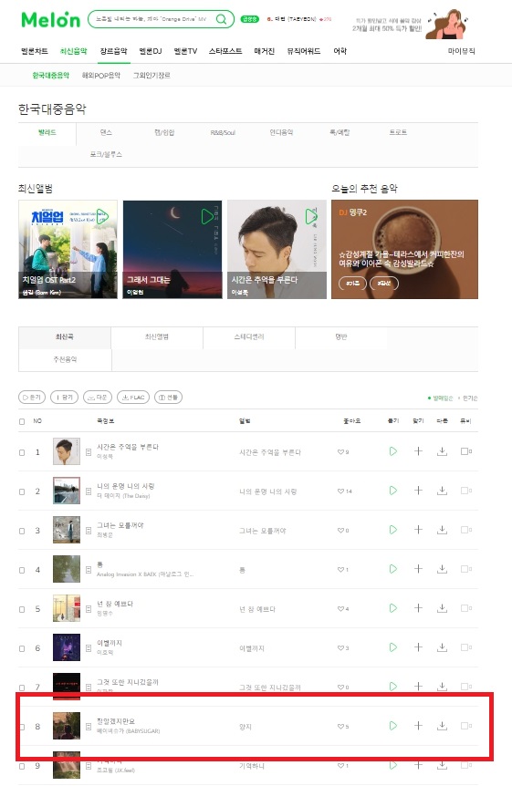Download song number 8 in highlighted row
The height and width of the screenshot is (786, 512).
(x=442, y=725)
